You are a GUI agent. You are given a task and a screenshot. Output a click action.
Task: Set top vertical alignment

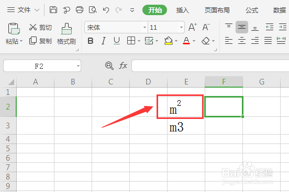pos(229,26)
